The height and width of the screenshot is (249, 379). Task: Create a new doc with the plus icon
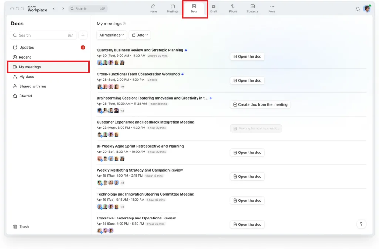(83, 35)
